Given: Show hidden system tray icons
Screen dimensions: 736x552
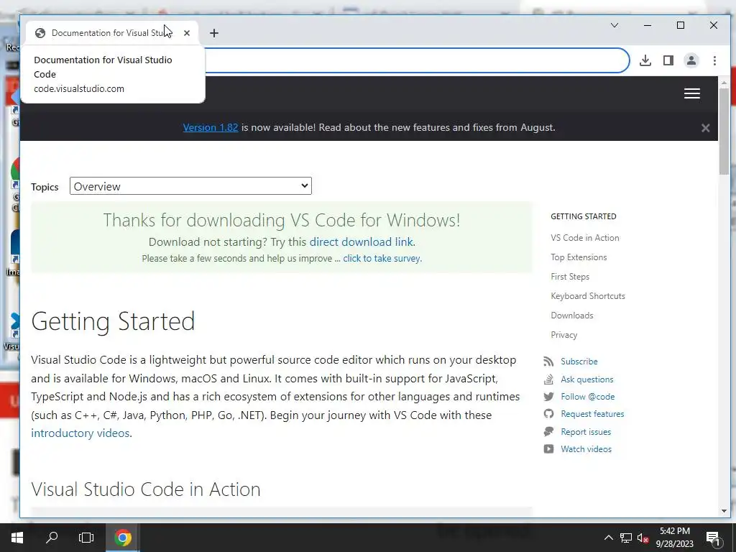Looking at the screenshot, I should (x=608, y=538).
